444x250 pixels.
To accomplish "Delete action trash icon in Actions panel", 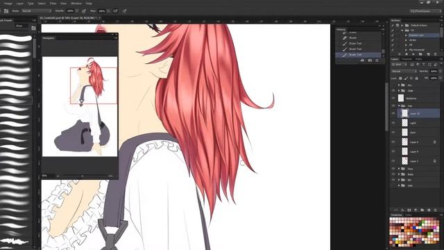I will (x=435, y=54).
